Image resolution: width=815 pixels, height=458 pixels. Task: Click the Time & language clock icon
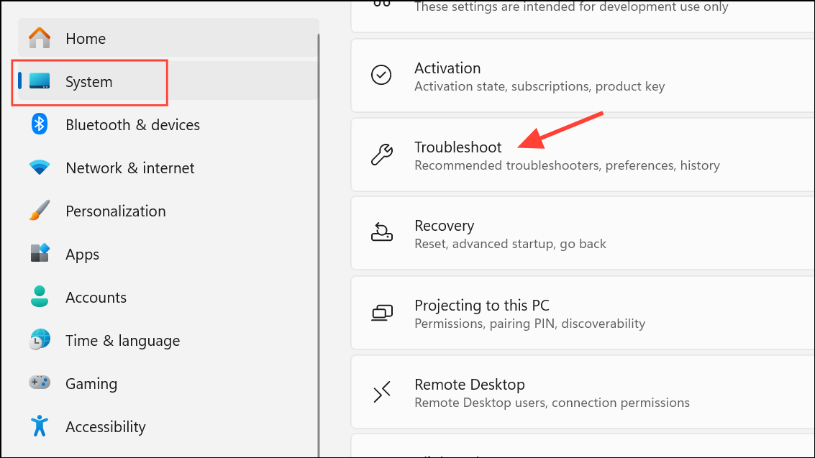pos(40,340)
